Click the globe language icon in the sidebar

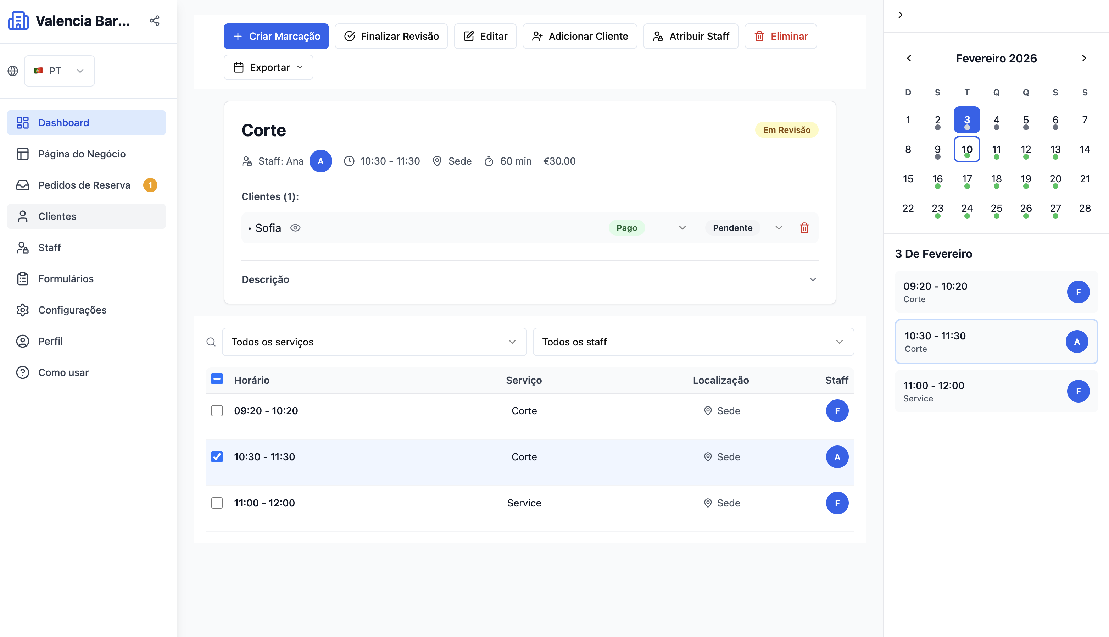tap(13, 71)
